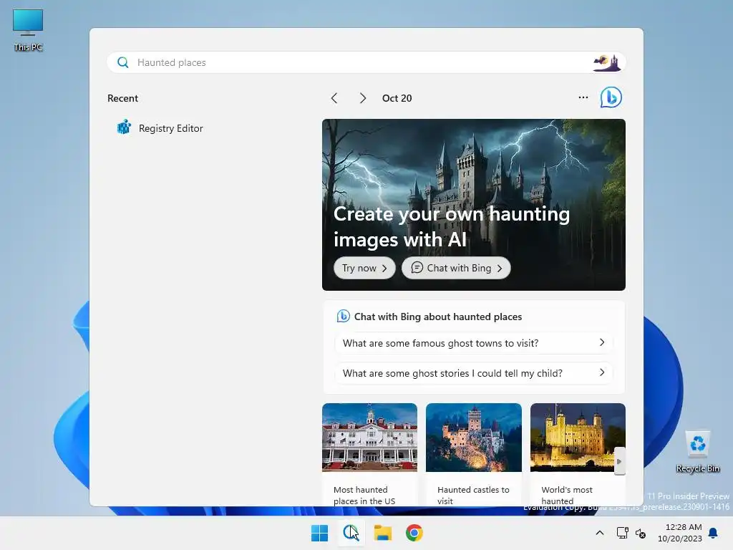Screen dimensions: 733x550
Task: Click the Bing logo beside haunted places heading
Action: click(x=343, y=317)
